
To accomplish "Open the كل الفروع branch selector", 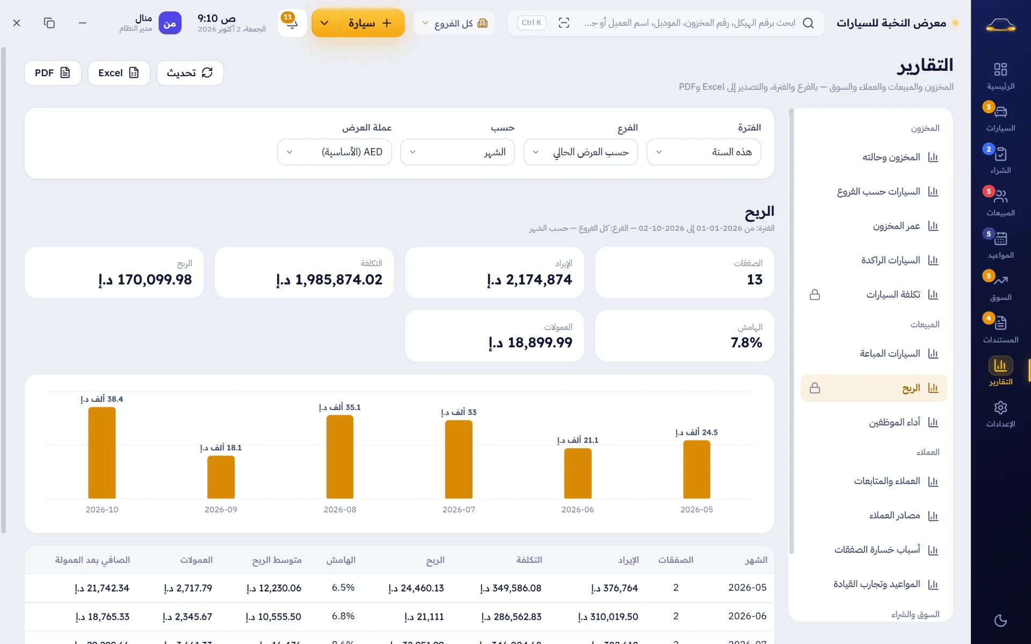I will tap(454, 23).
